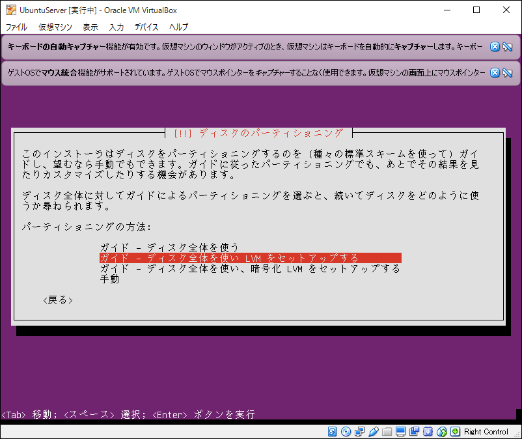Viewport: 522px width, 439px height.
Task: Click the <戻る> back button
Action: coord(57,300)
